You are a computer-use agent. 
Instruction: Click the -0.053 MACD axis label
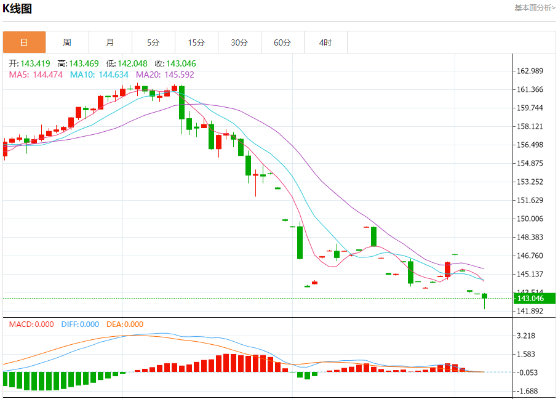click(526, 373)
